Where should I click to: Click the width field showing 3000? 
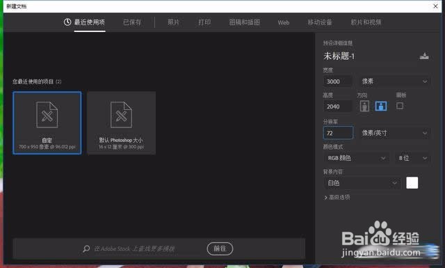[x=338, y=81]
